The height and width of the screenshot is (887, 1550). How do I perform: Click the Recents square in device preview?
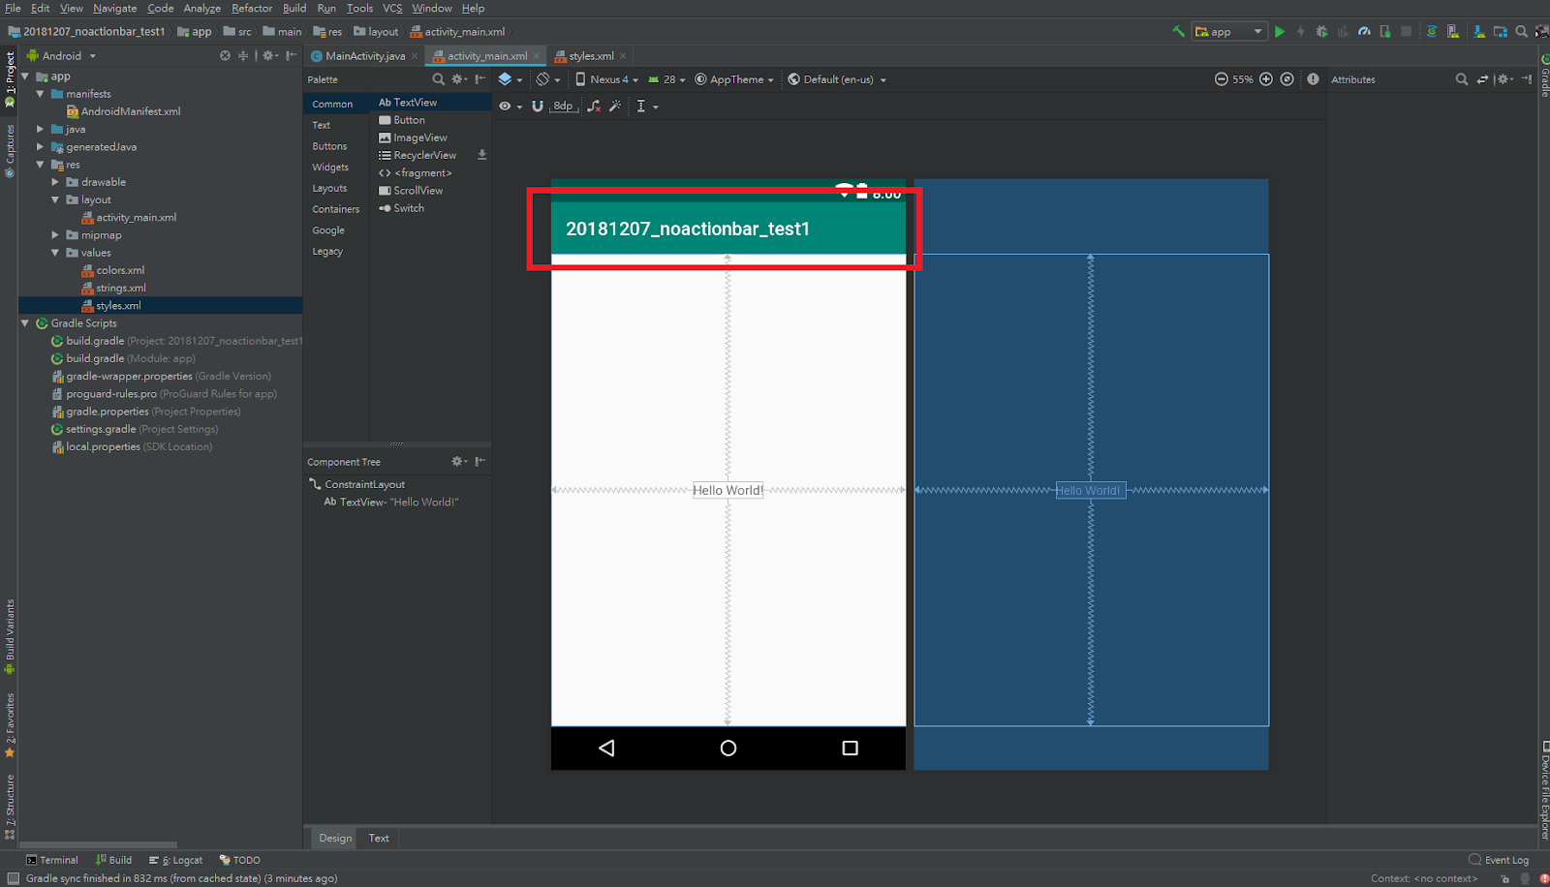coord(851,748)
